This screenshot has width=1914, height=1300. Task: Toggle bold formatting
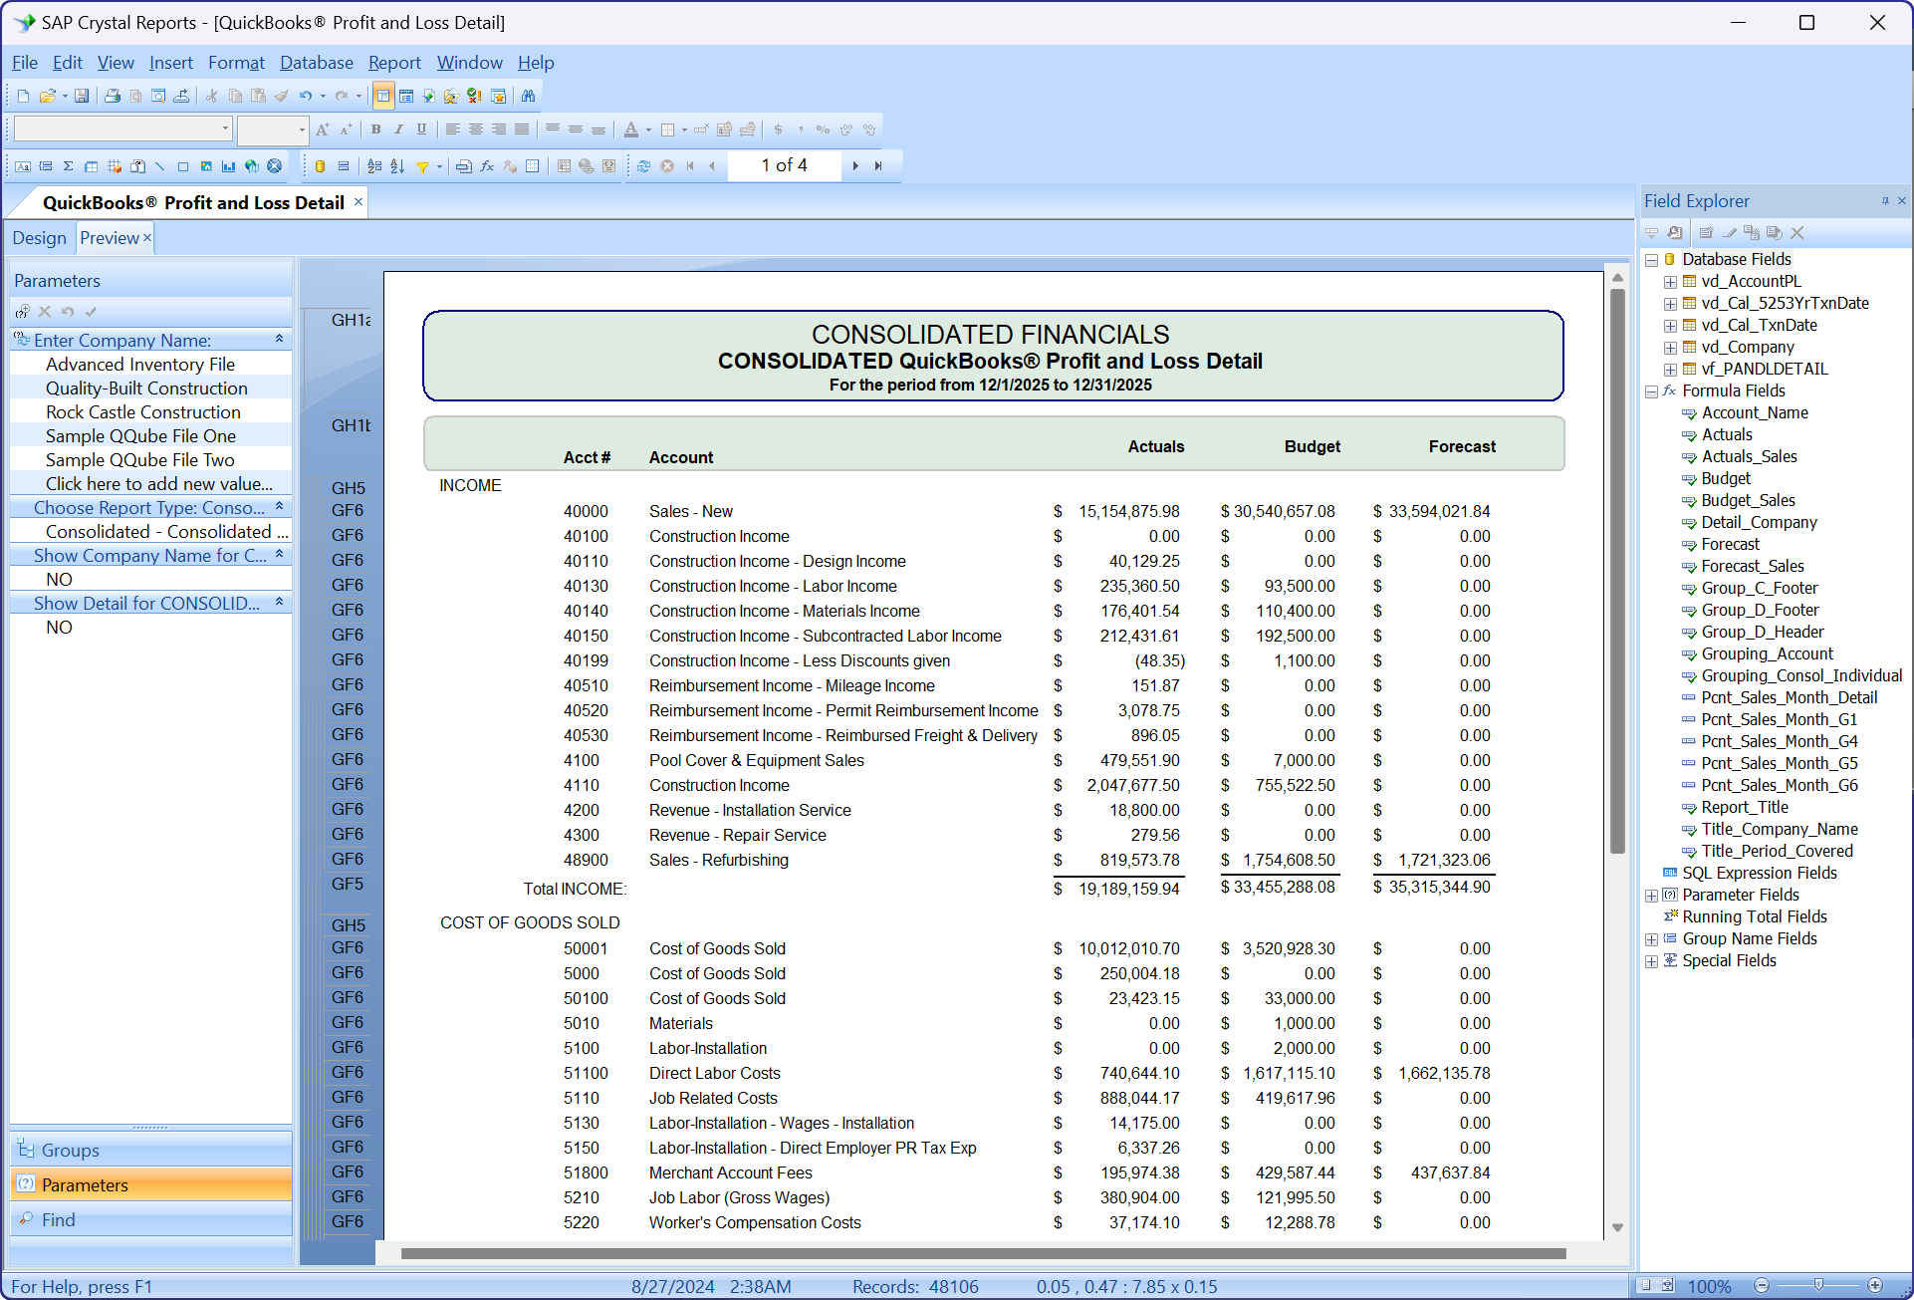pos(375,130)
